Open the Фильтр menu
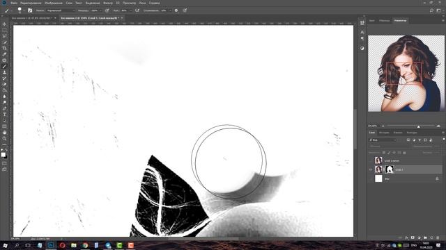This screenshot has width=446, height=250. point(108,3)
